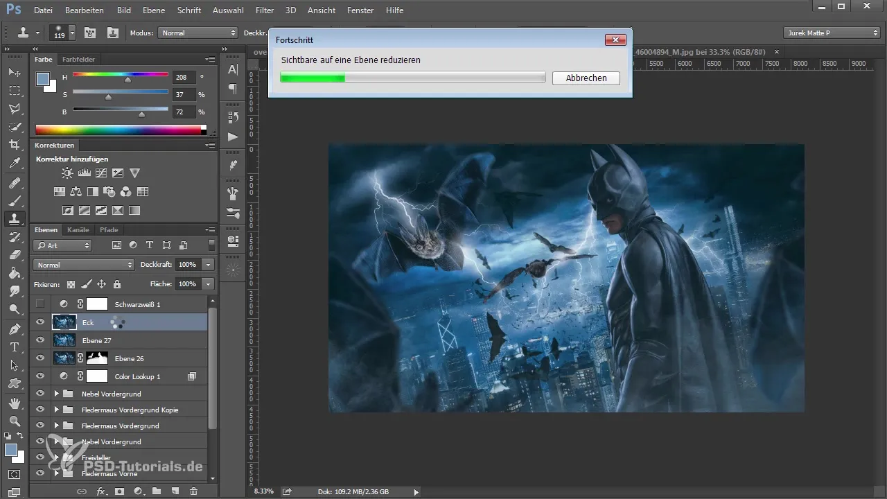Hide the Ebene 27 layer
The width and height of the screenshot is (887, 499).
pyautogui.click(x=40, y=340)
